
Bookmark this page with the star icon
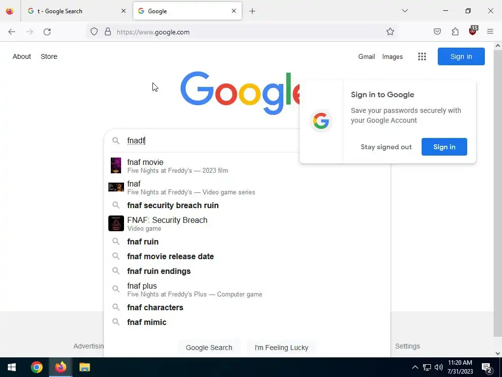(x=390, y=31)
